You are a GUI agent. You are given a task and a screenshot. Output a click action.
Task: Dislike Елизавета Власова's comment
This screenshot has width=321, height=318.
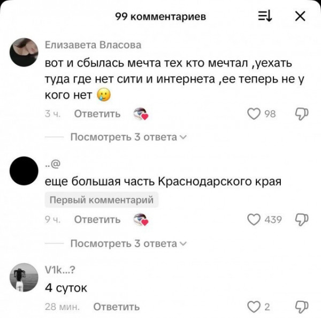pos(302,114)
